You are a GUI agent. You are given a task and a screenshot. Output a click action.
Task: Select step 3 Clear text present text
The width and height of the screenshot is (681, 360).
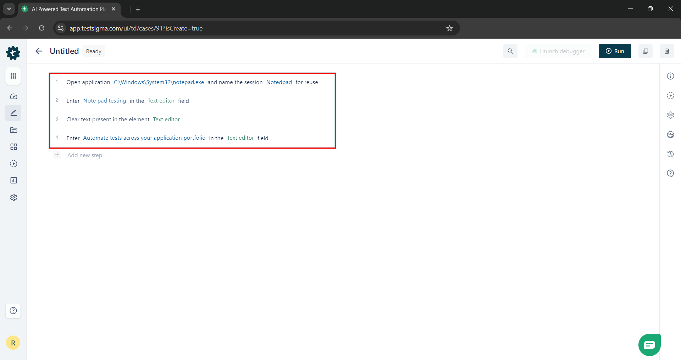tap(108, 120)
